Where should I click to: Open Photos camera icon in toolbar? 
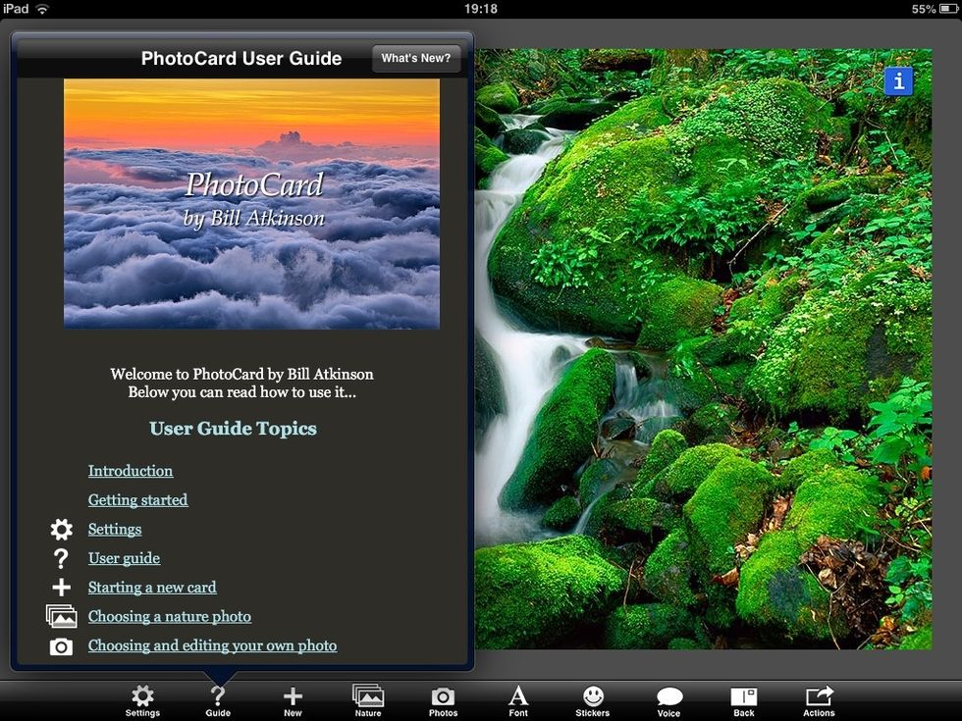point(443,700)
